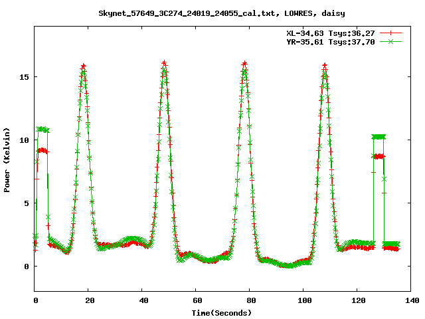Select legend entry YR-35.61 Tsys:37.70
The image size is (425, 319).
pyautogui.click(x=331, y=42)
